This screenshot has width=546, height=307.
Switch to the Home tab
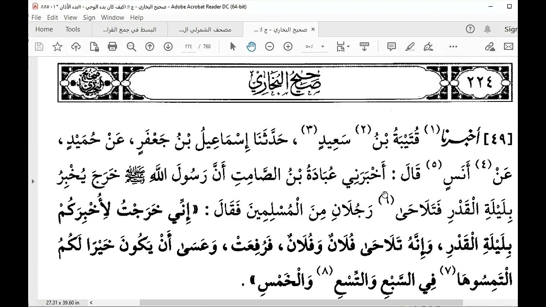tap(44, 29)
